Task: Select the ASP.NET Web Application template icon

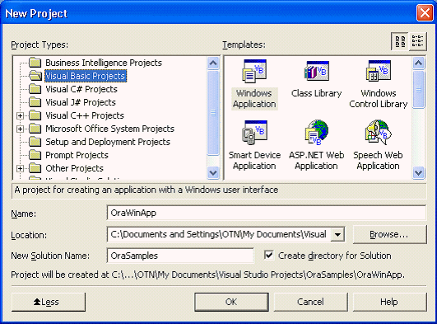Action: [317, 133]
